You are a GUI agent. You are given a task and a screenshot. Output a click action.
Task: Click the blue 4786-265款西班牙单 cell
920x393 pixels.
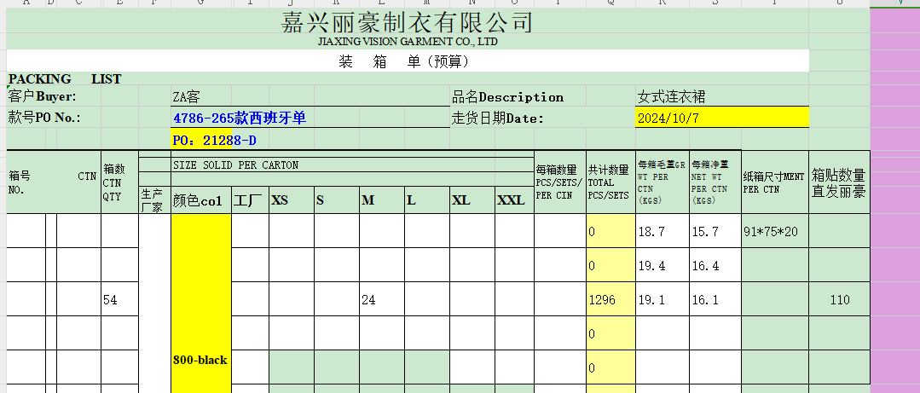(239, 118)
